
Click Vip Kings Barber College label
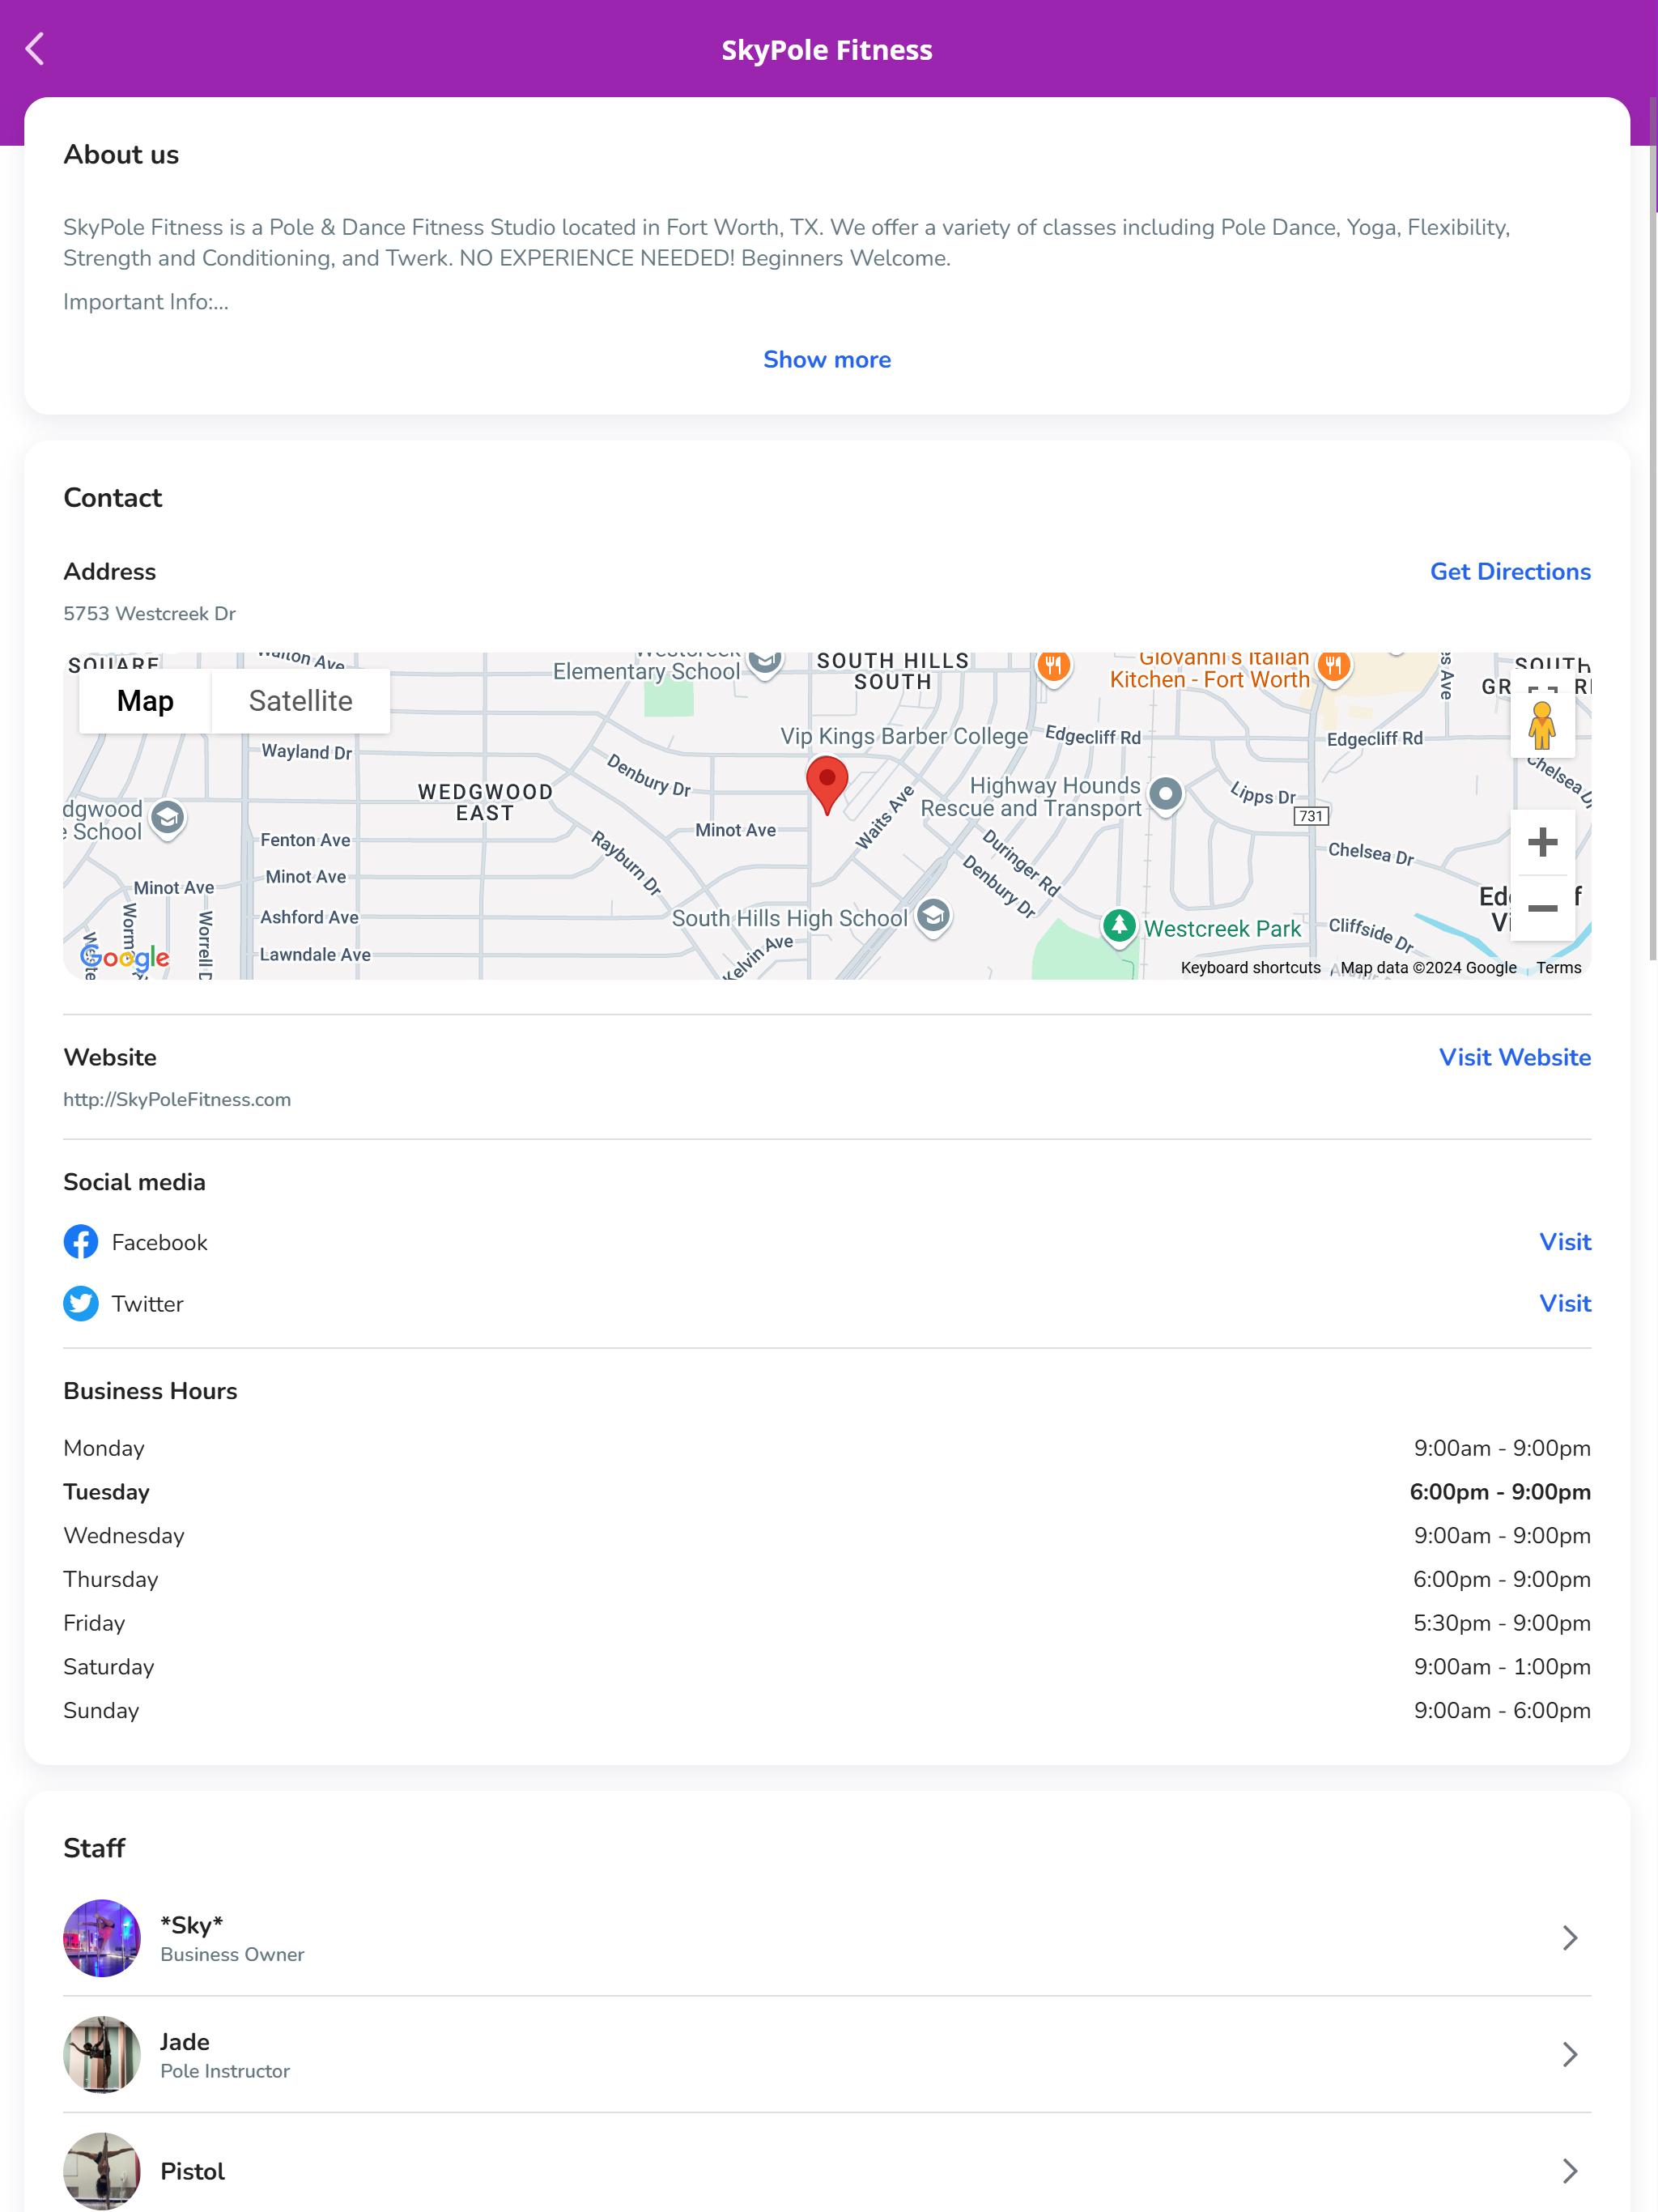point(904,736)
